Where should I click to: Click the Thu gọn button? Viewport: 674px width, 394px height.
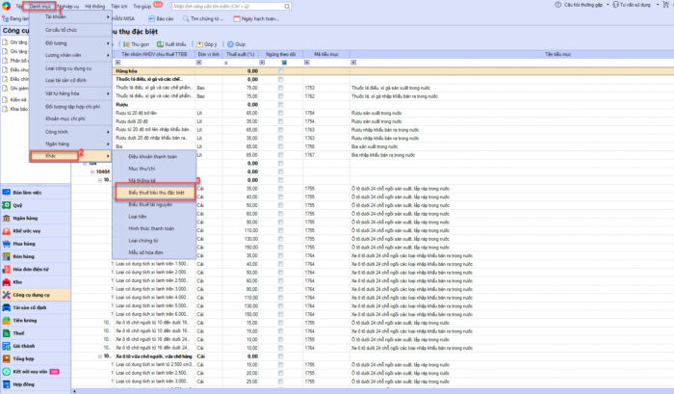click(x=132, y=44)
